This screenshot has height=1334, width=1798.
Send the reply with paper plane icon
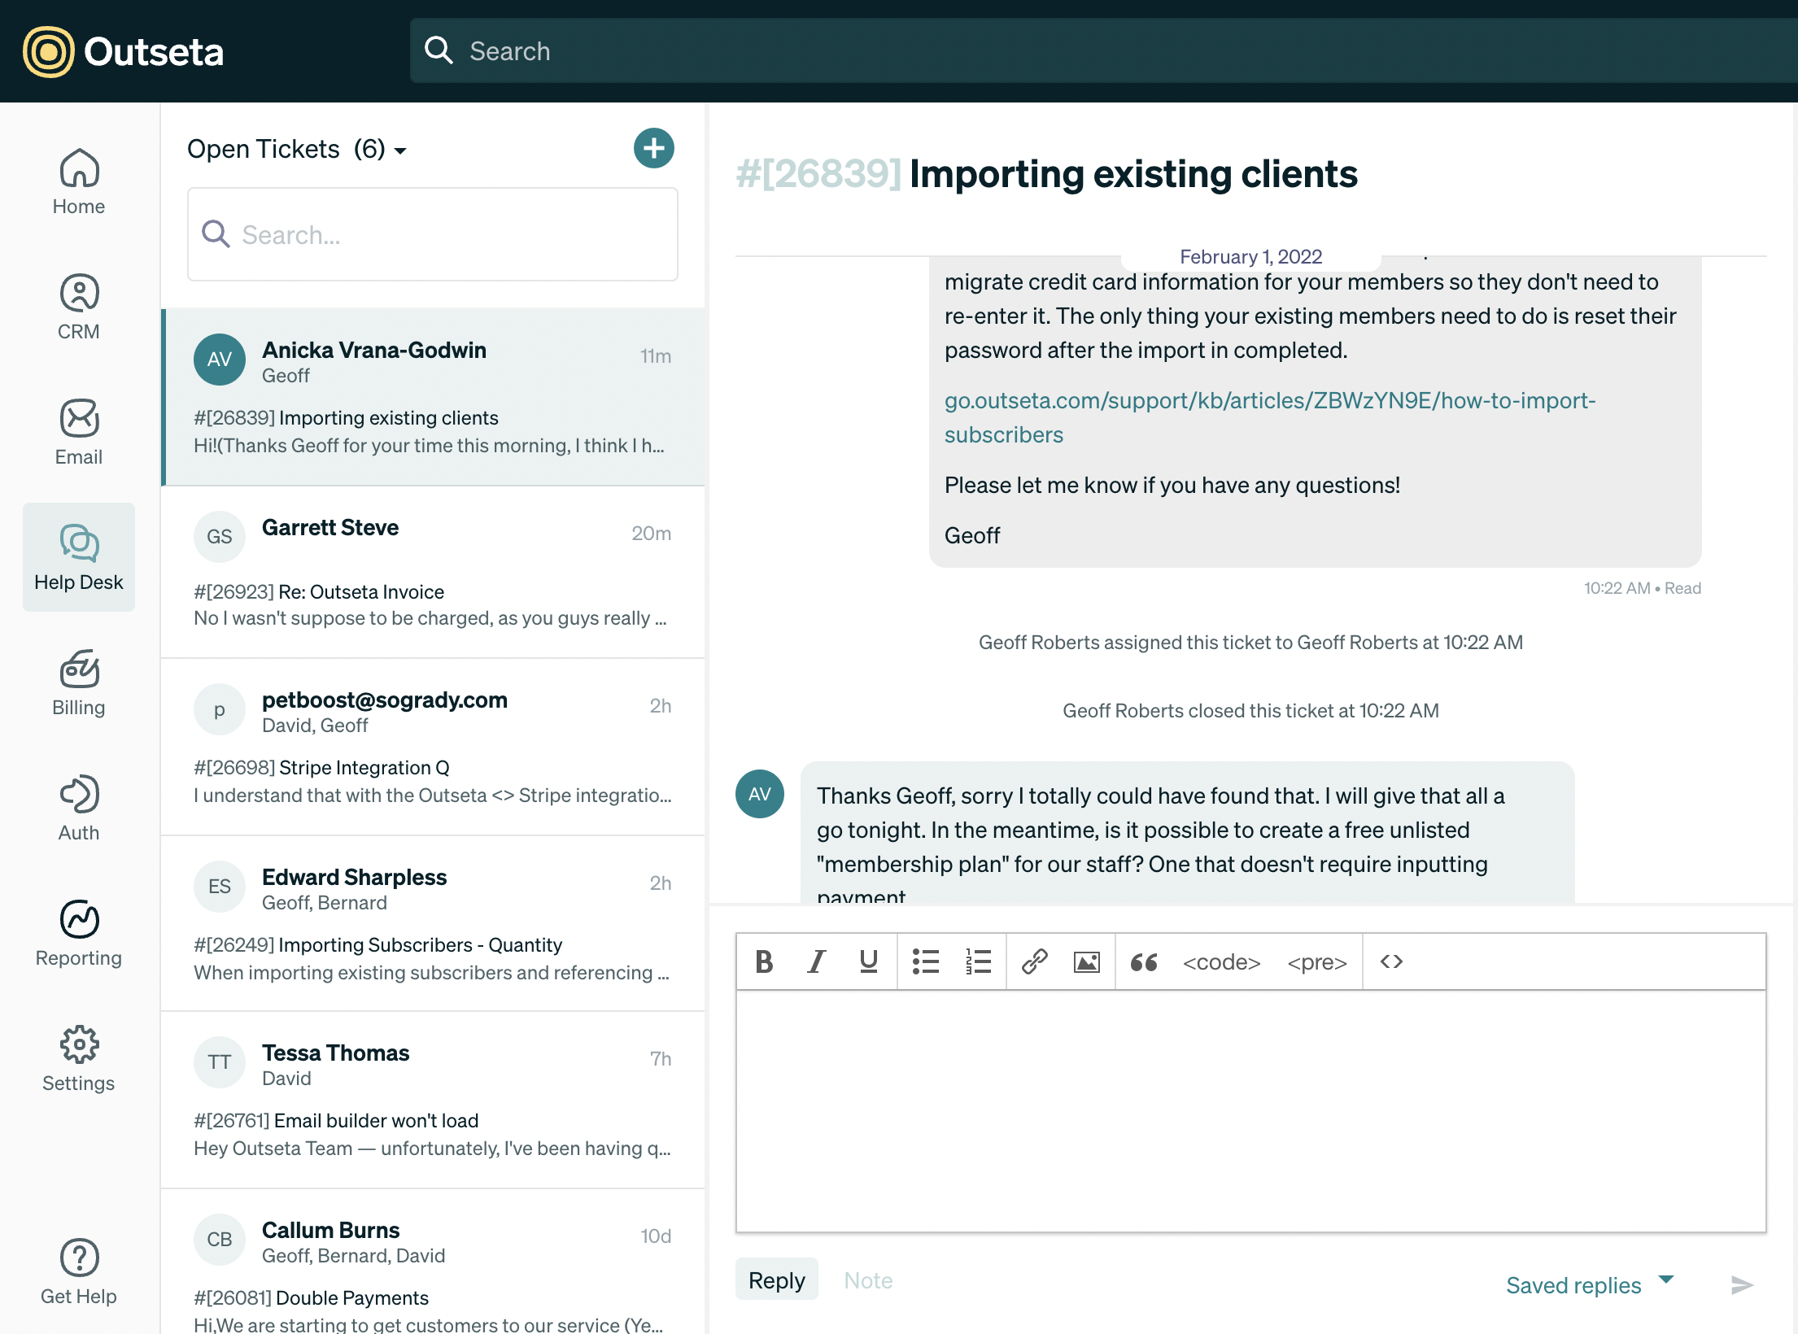coord(1741,1284)
